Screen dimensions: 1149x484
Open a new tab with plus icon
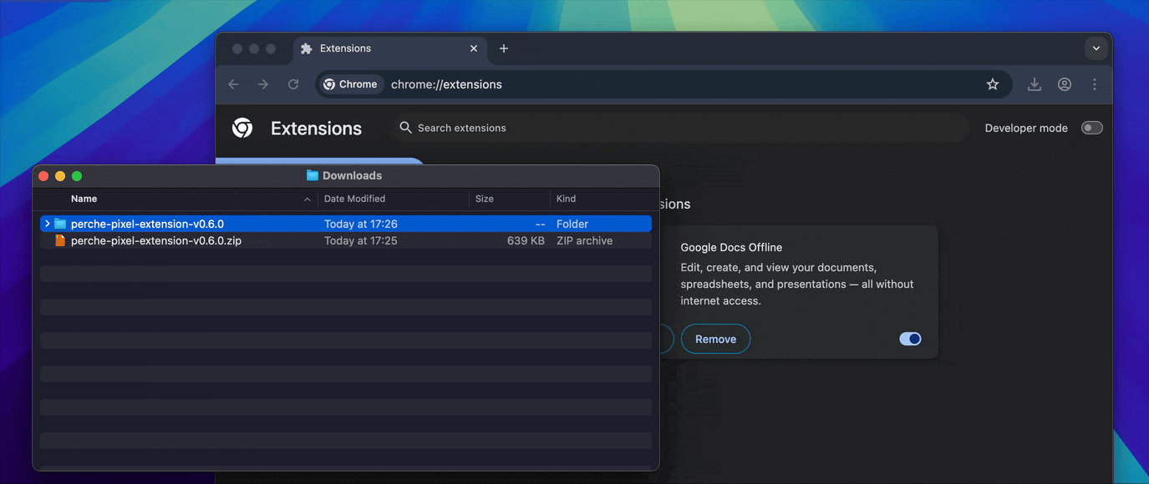pos(503,48)
